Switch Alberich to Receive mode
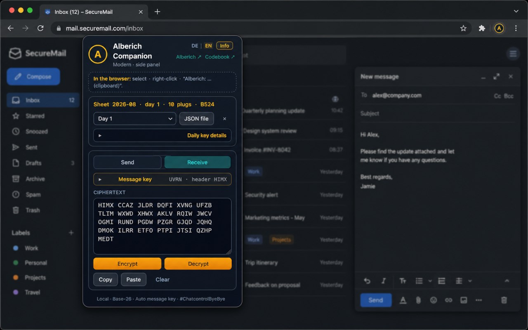Image resolution: width=528 pixels, height=330 pixels. point(198,163)
